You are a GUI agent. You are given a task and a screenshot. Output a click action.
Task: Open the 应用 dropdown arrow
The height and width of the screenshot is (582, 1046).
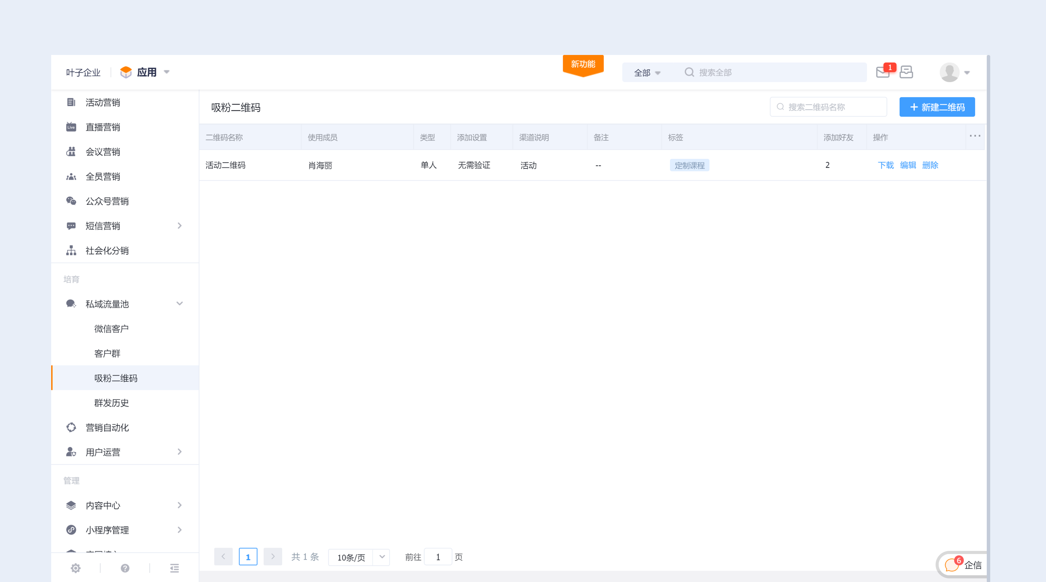click(x=167, y=72)
